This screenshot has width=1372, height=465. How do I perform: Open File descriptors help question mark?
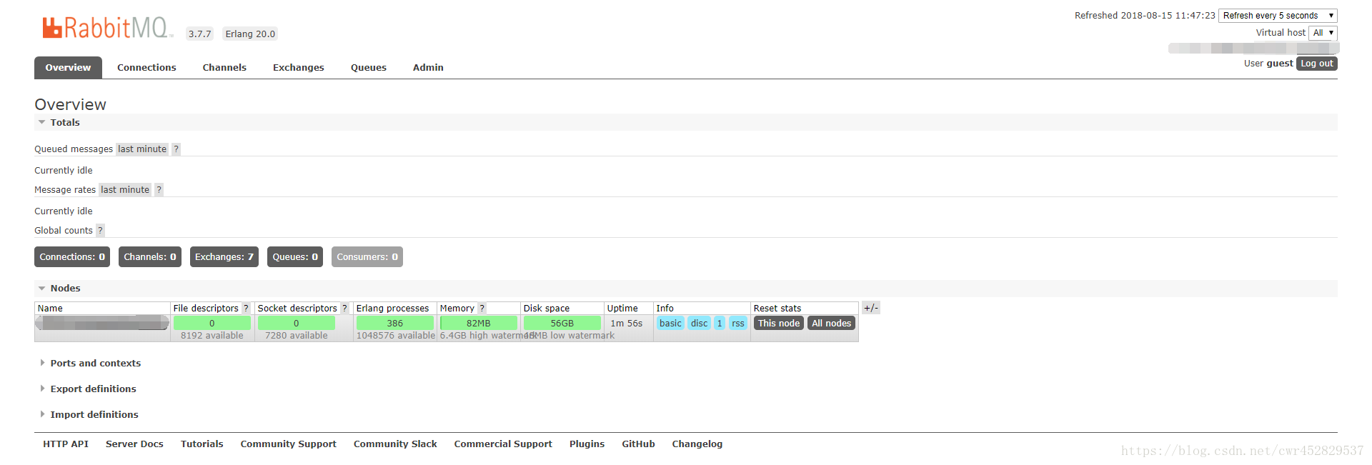[247, 309]
